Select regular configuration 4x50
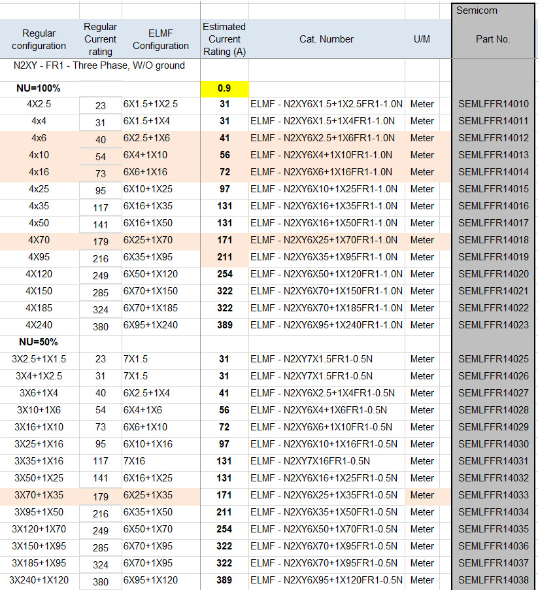This screenshot has width=538, height=590. (x=39, y=223)
